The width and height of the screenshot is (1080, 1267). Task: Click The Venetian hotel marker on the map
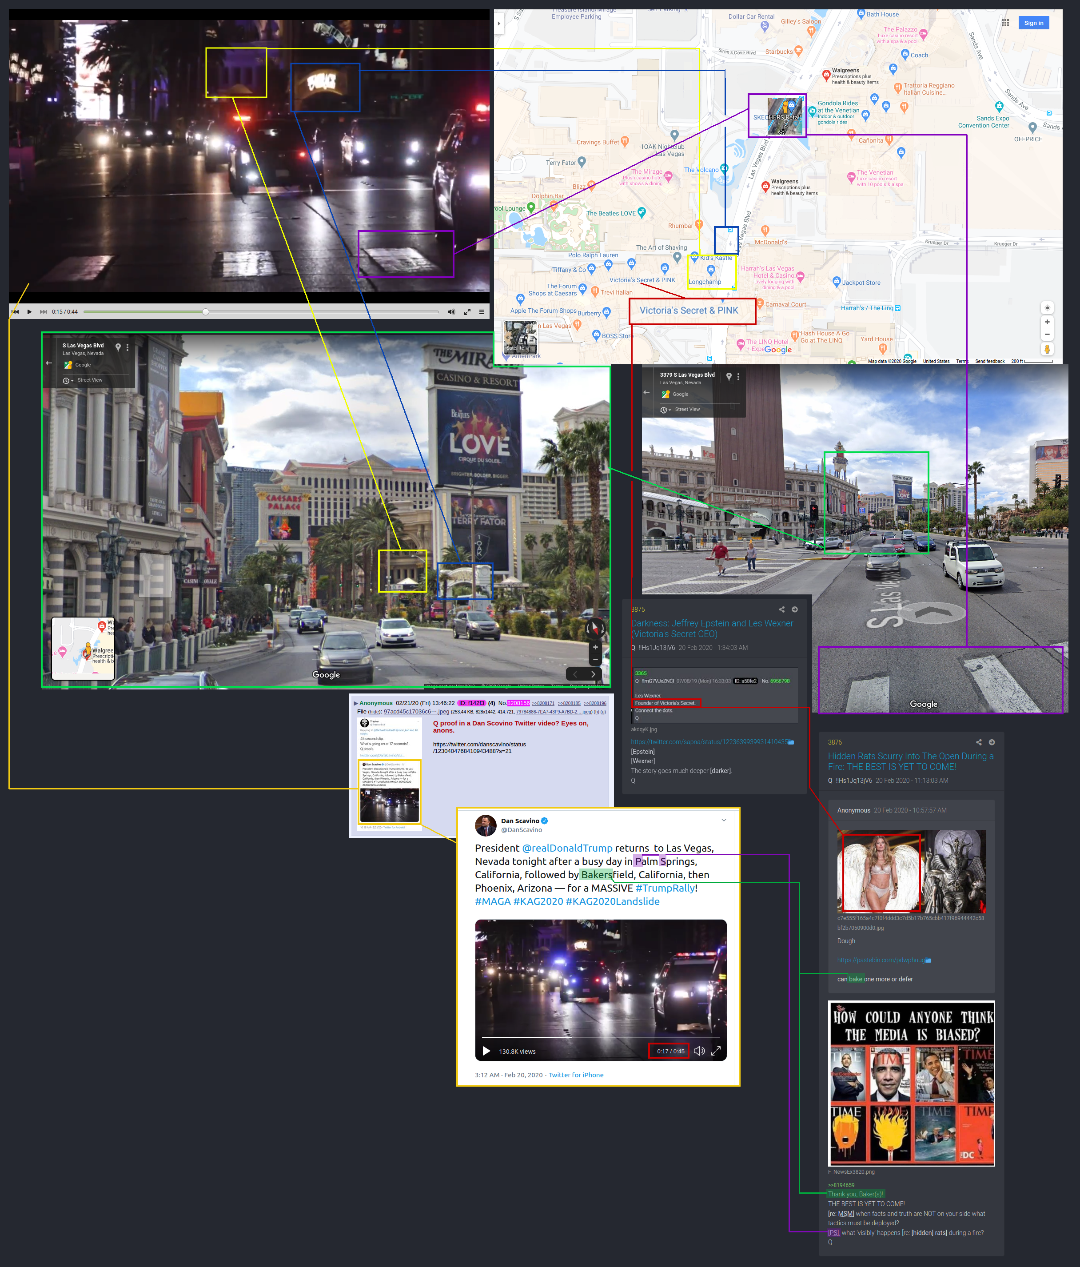[x=851, y=177]
